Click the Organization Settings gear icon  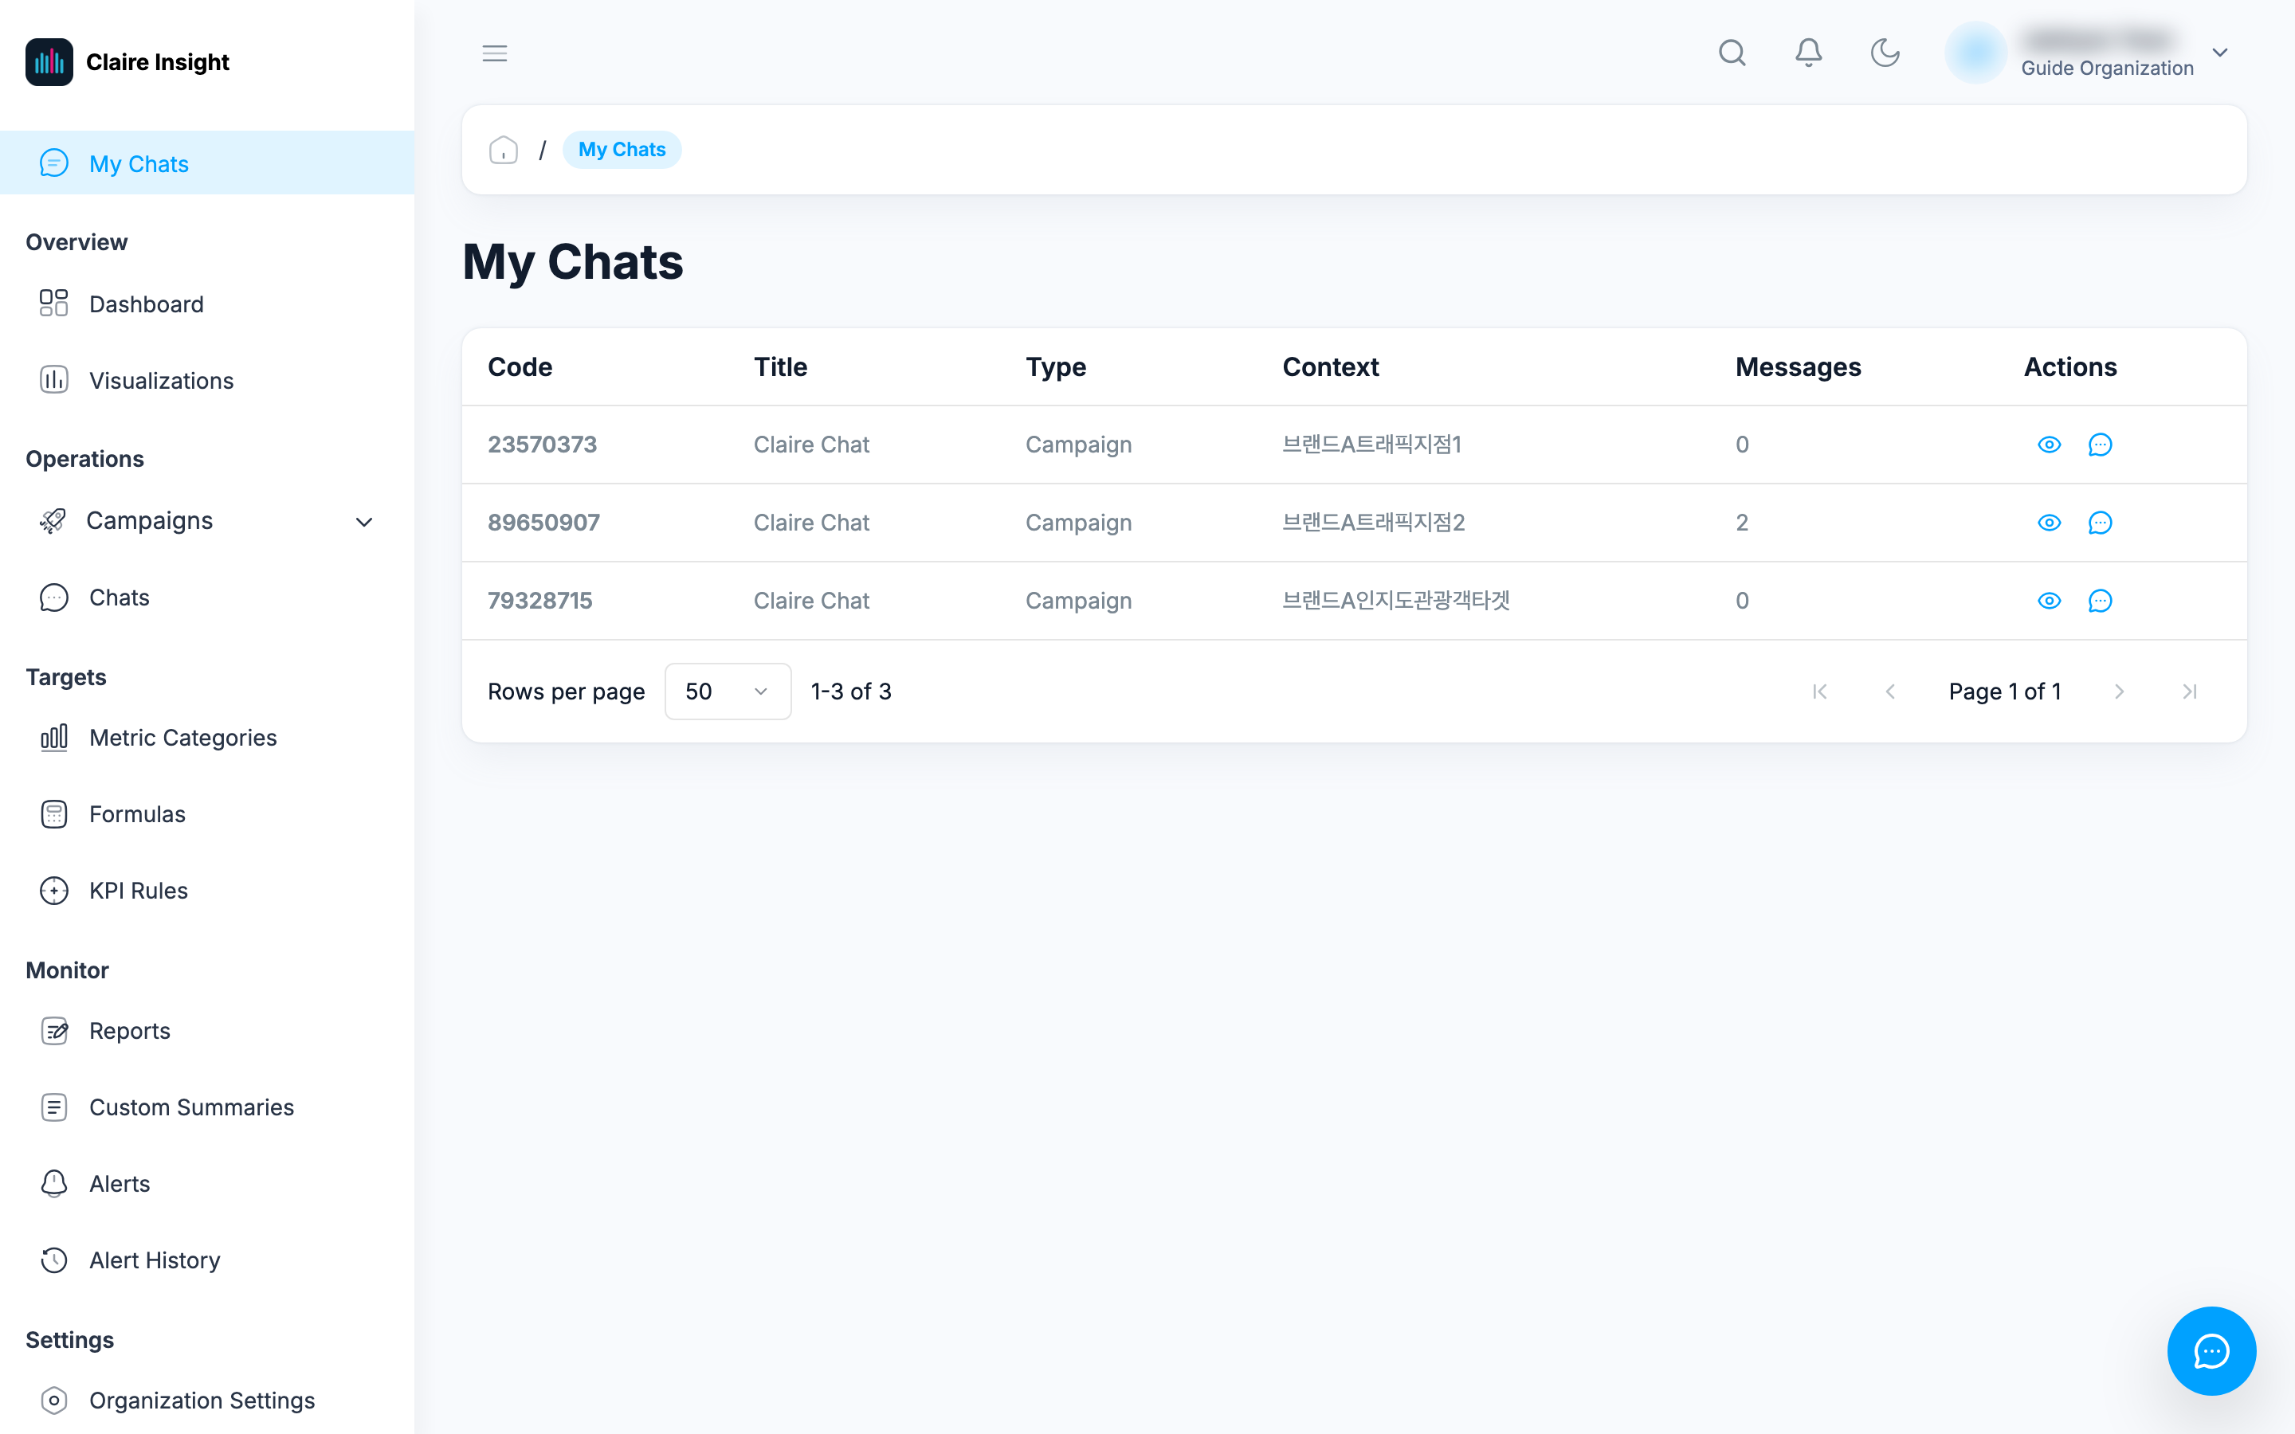click(x=54, y=1400)
